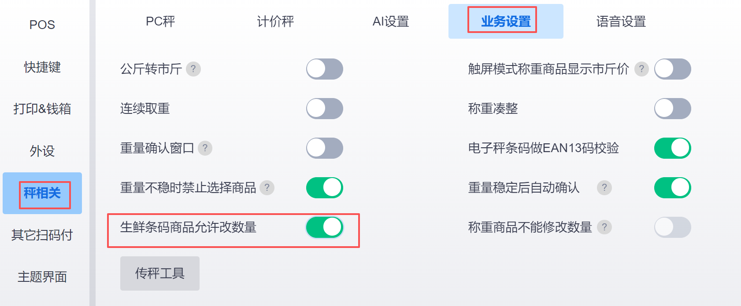This screenshot has height=306, width=741.
Task: Click help icon next to 公斤转市斤
Action: click(x=193, y=69)
